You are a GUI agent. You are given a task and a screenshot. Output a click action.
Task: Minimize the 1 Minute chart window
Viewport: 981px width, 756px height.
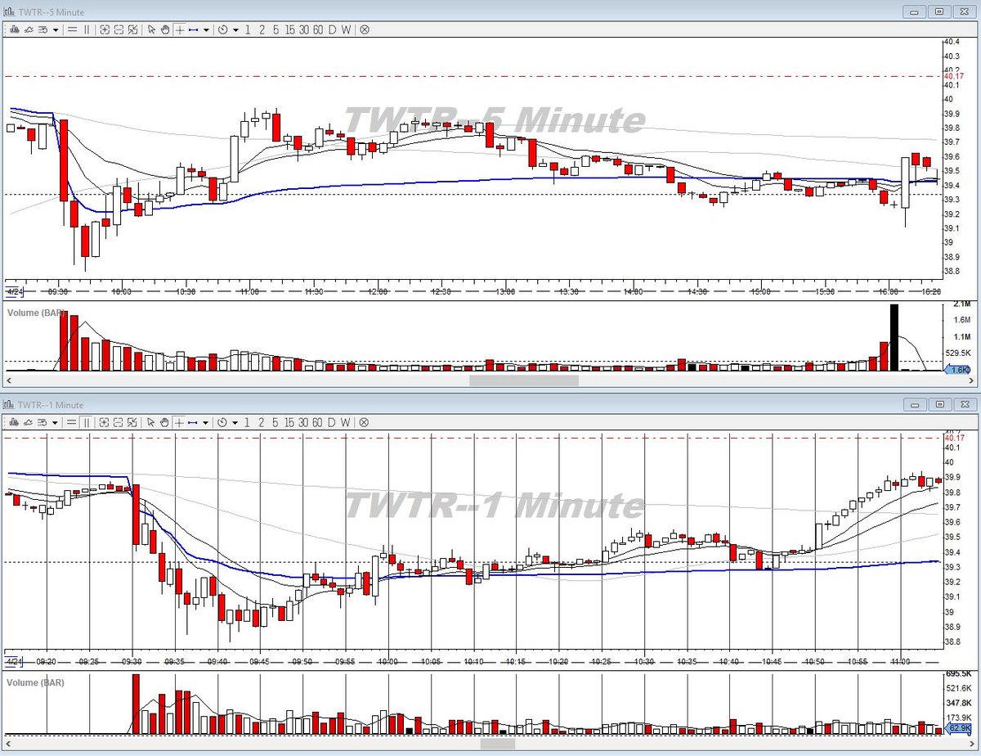pyautogui.click(x=915, y=404)
